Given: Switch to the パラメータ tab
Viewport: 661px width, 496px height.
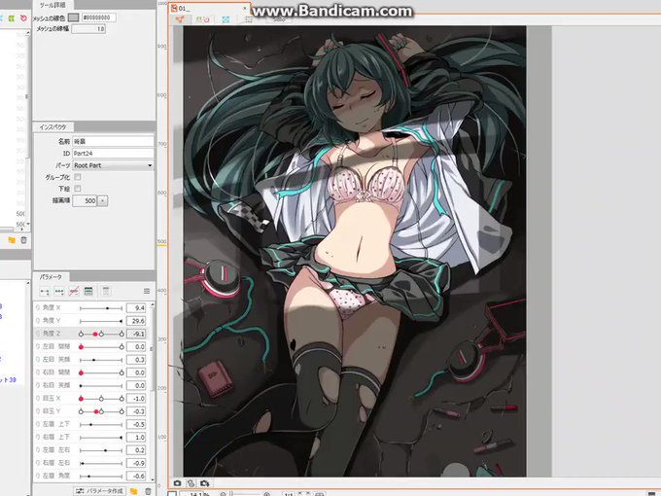Looking at the screenshot, I should (51, 276).
